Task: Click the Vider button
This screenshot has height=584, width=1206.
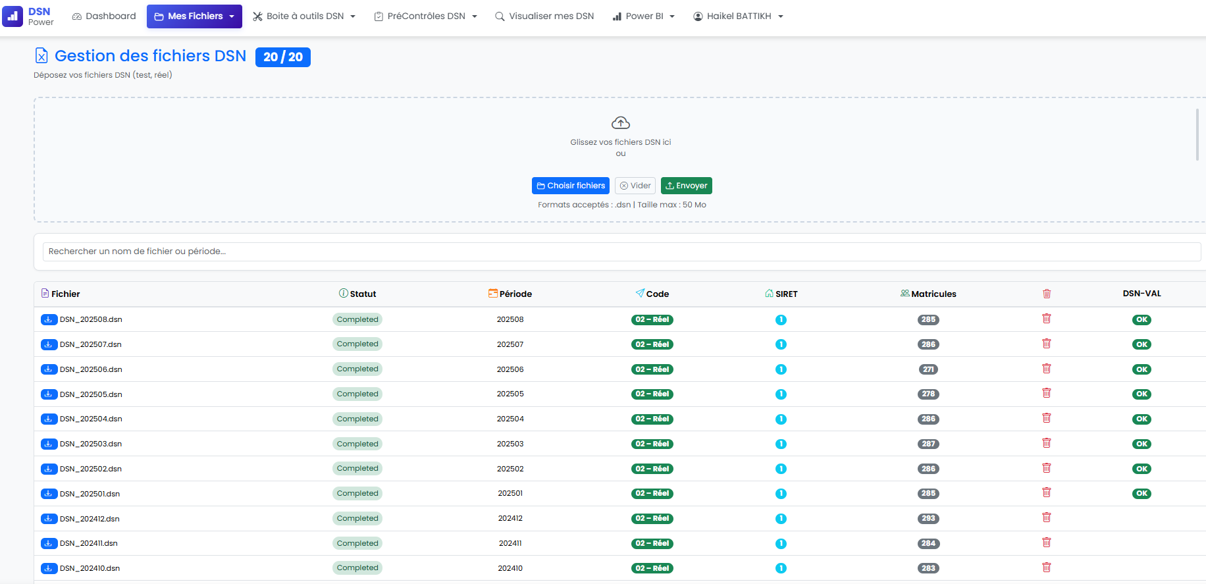Action: [x=635, y=186]
